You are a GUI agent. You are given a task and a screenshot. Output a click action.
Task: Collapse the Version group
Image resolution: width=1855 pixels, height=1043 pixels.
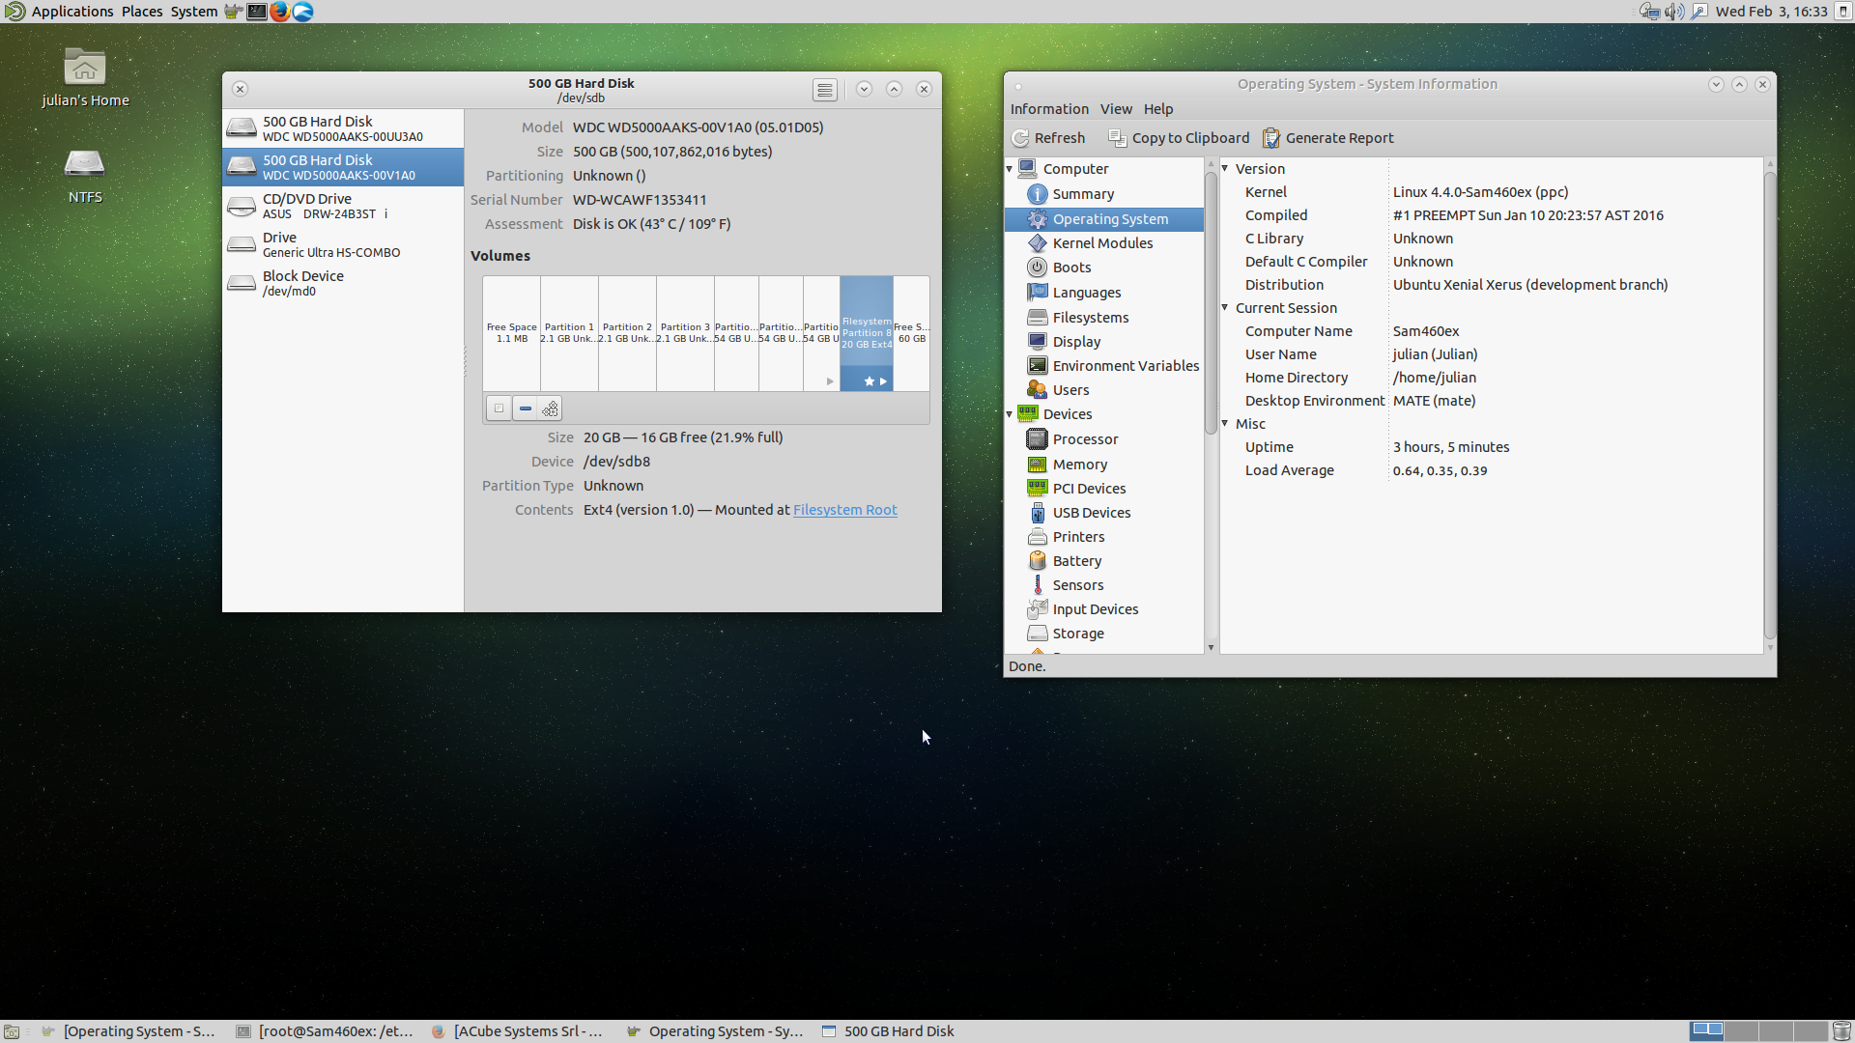coord(1225,169)
